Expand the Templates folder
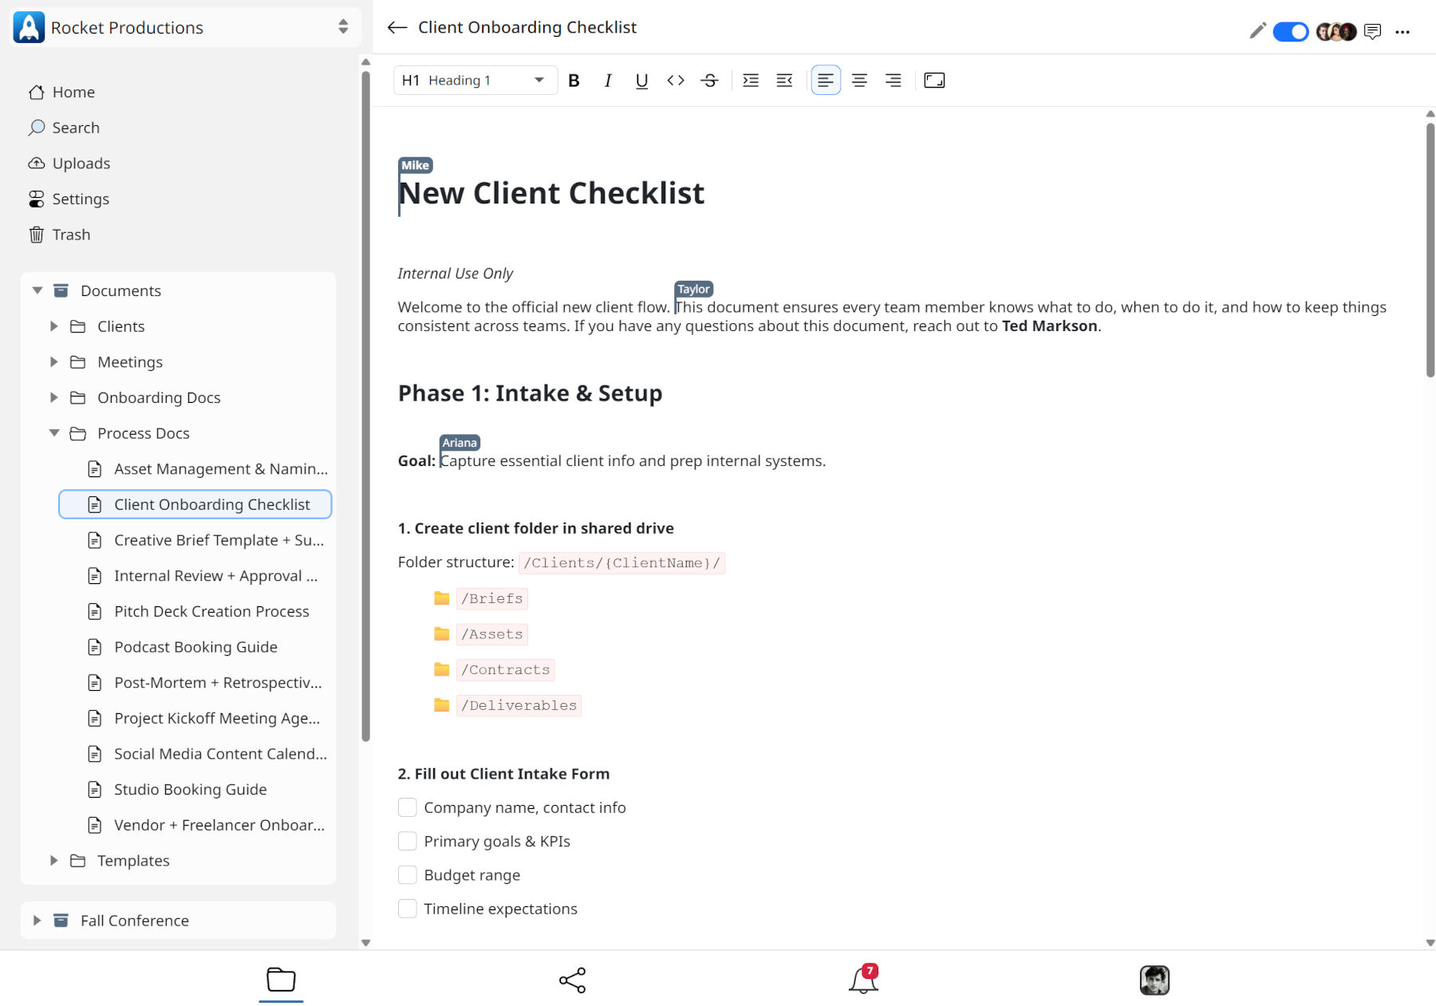 click(54, 861)
